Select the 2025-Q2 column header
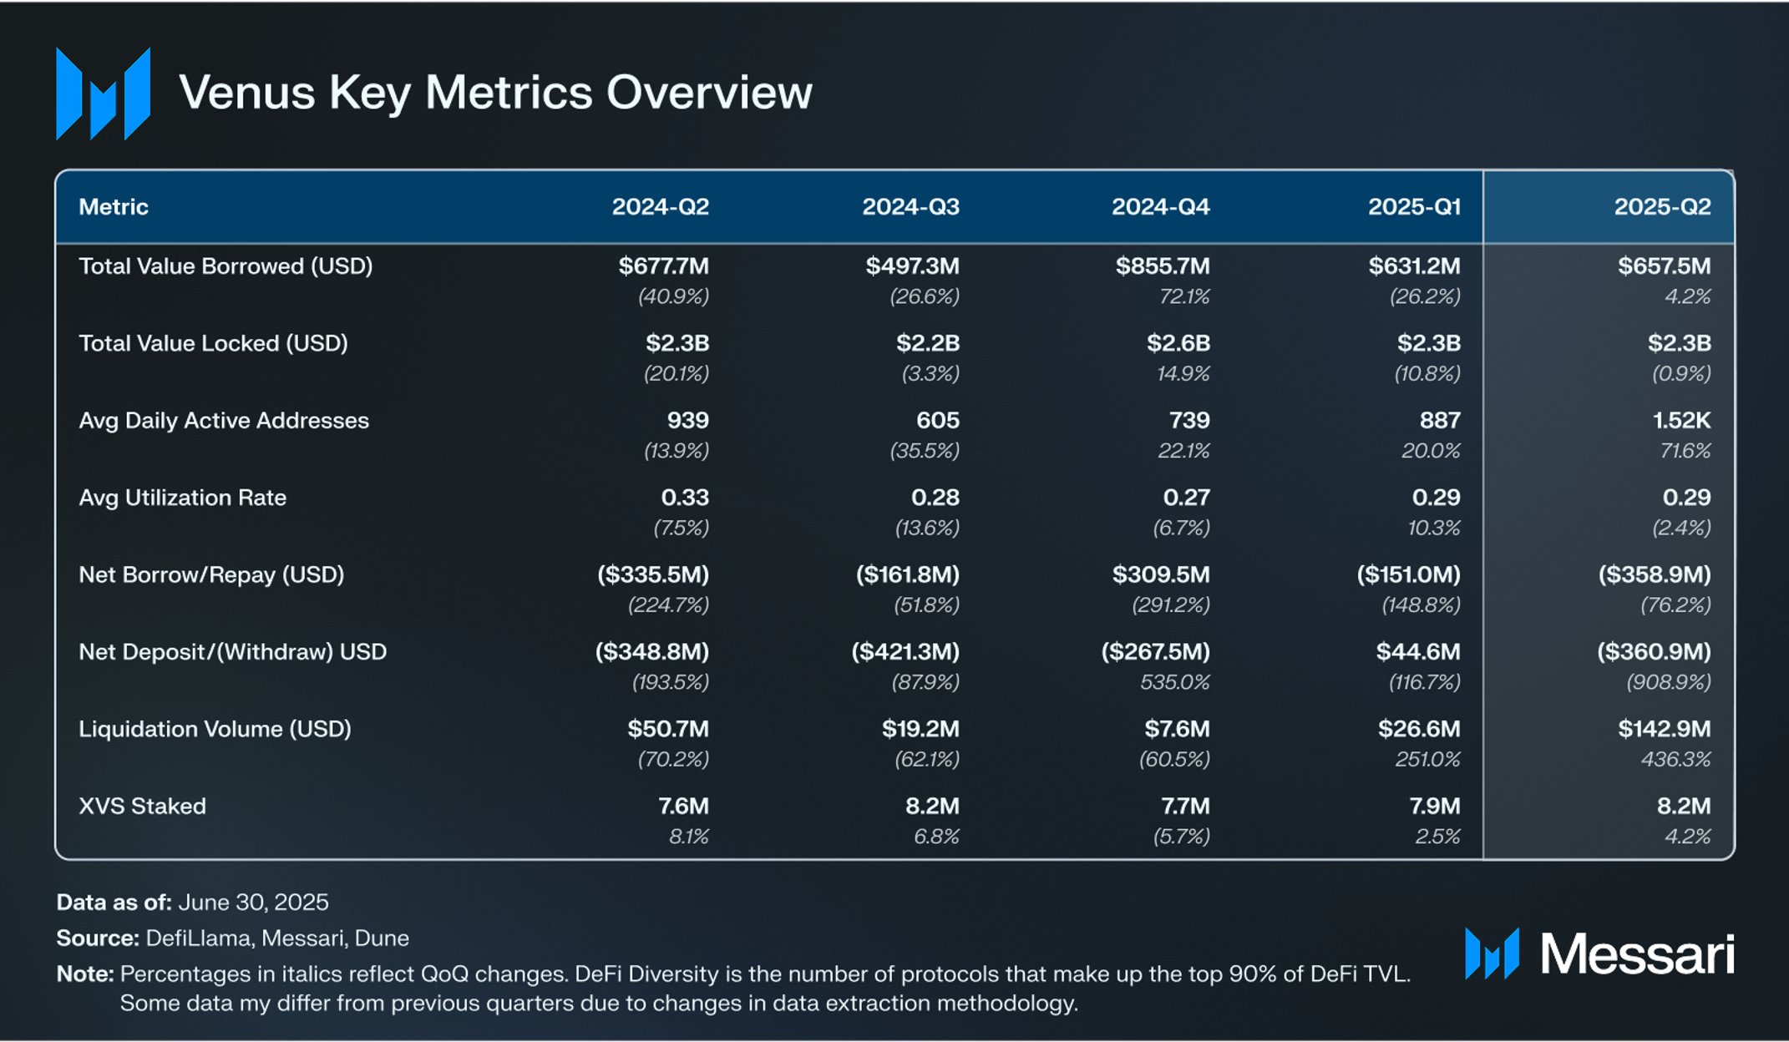The height and width of the screenshot is (1042, 1789). coord(1662,207)
